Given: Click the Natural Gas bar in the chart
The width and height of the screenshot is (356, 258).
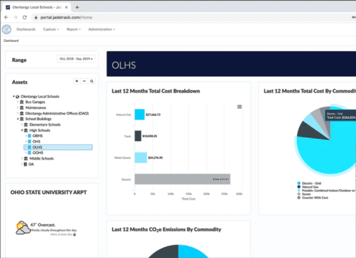Looking at the screenshot, I should pyautogui.click(x=140, y=115).
